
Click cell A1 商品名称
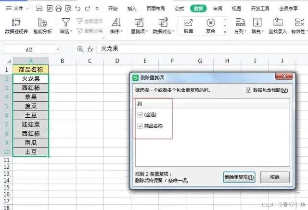(x=31, y=69)
